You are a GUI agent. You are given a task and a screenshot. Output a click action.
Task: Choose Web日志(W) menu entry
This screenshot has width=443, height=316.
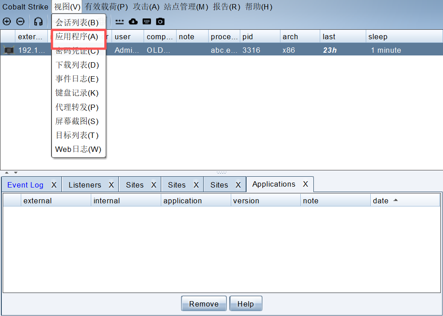[79, 150]
